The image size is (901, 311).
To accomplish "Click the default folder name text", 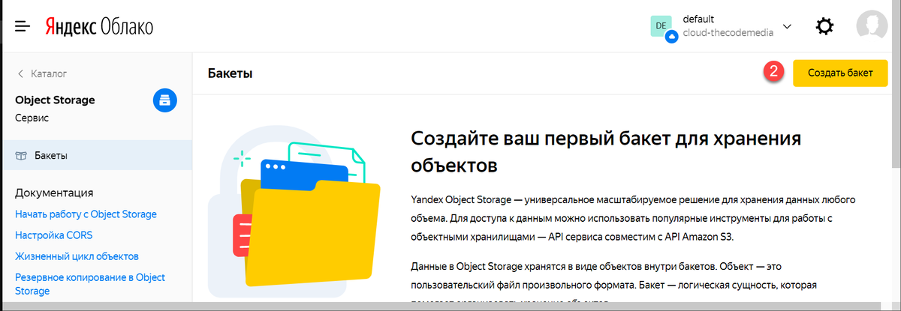I will [698, 19].
